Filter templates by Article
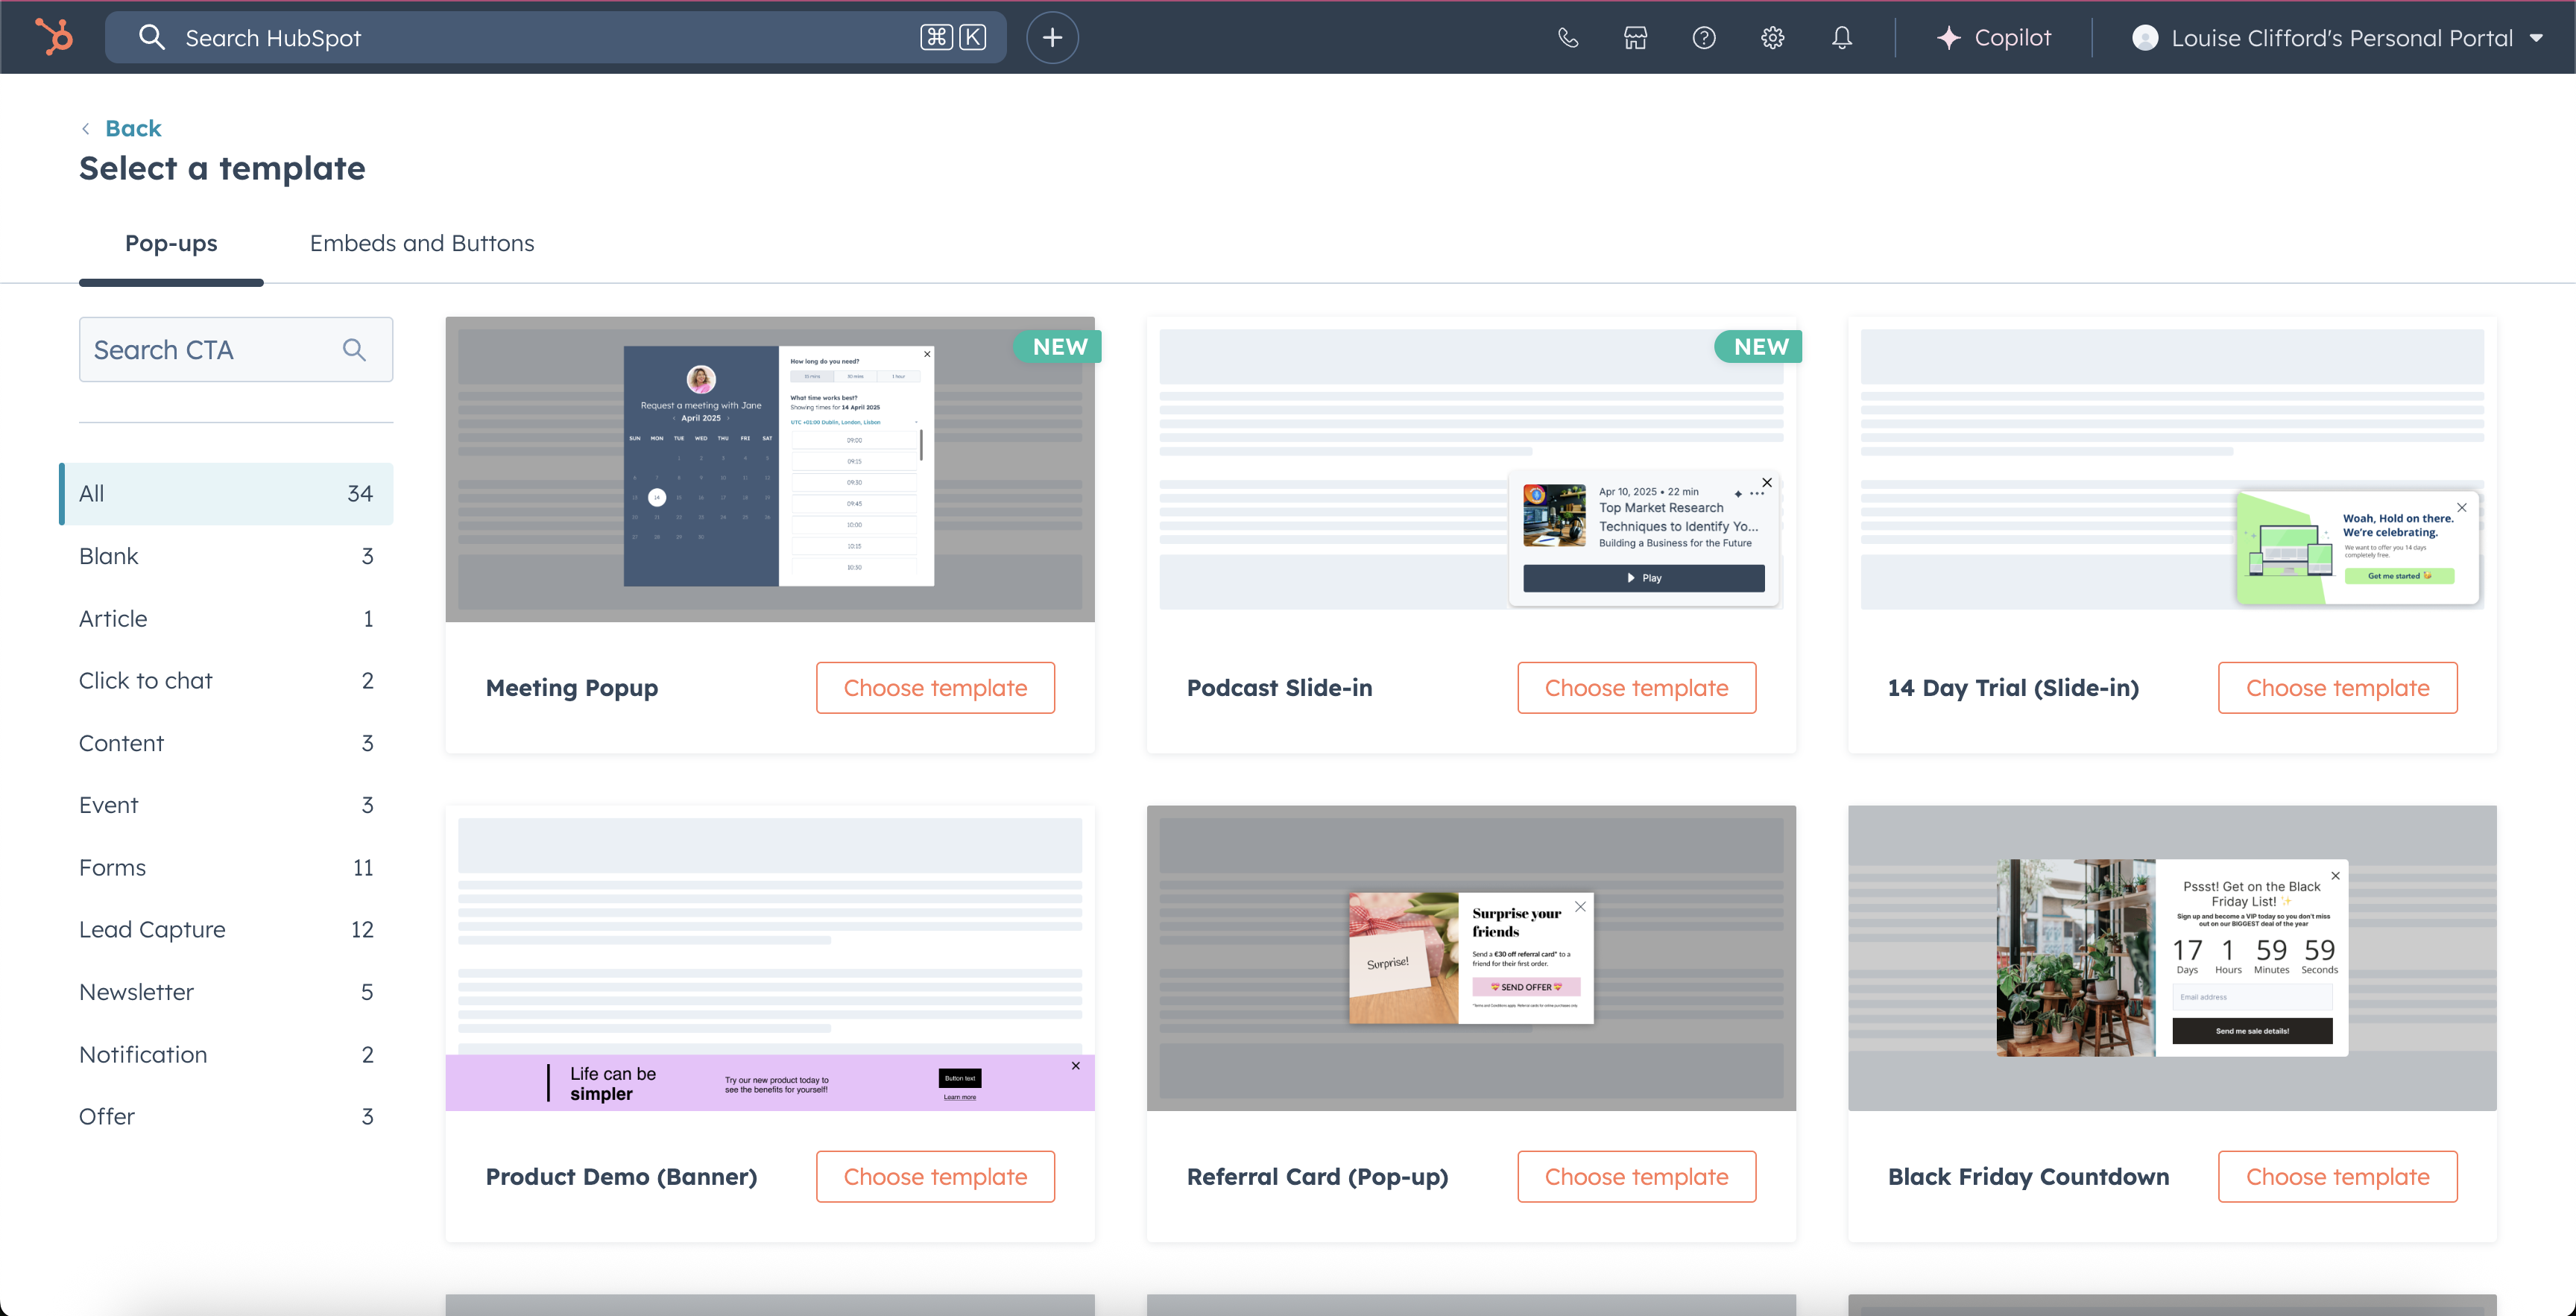 (x=226, y=618)
